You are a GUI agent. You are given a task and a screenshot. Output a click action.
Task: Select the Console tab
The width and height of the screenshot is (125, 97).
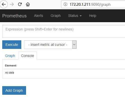28,56
